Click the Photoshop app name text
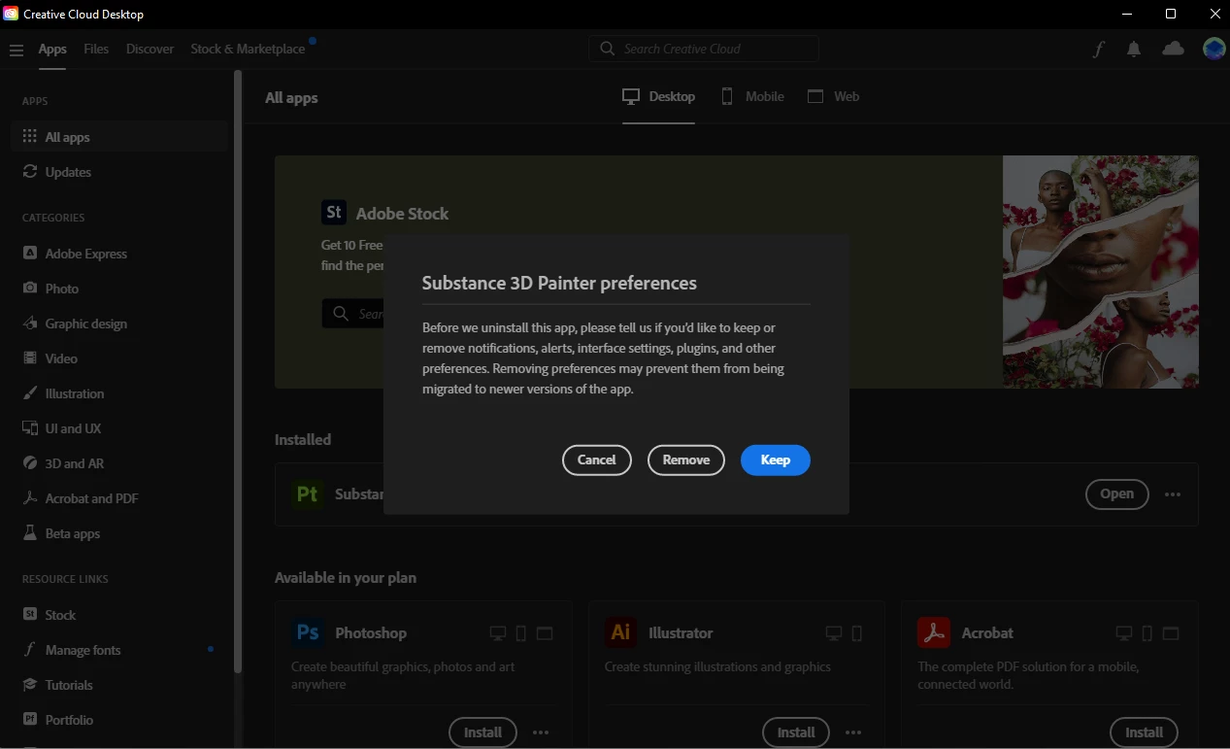 point(371,632)
